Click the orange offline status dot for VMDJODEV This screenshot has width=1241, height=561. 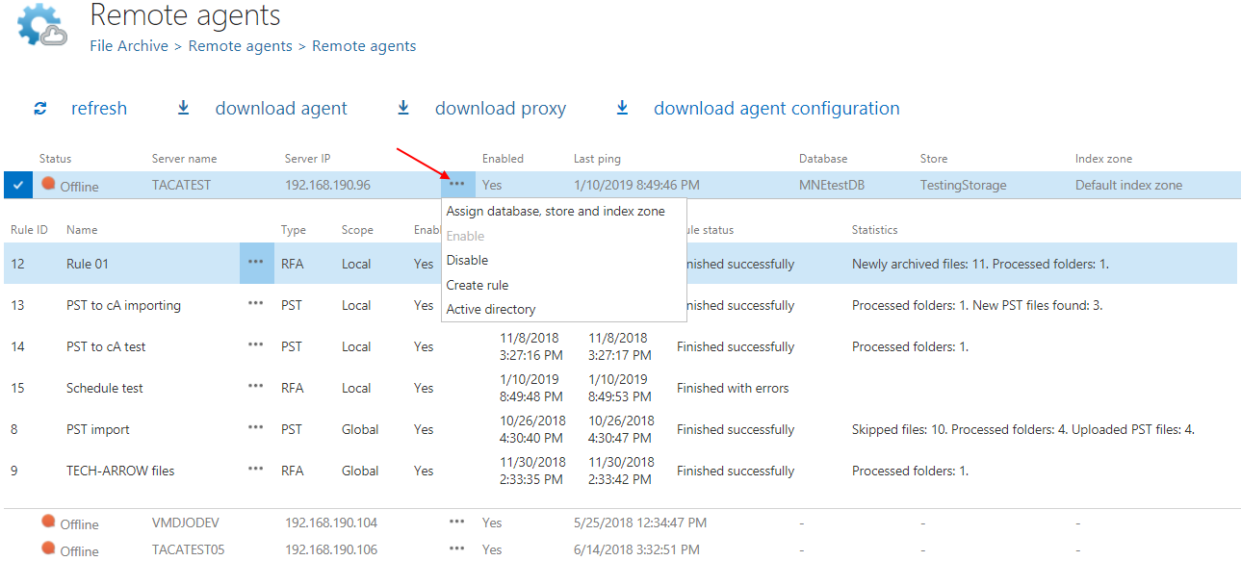(x=48, y=522)
